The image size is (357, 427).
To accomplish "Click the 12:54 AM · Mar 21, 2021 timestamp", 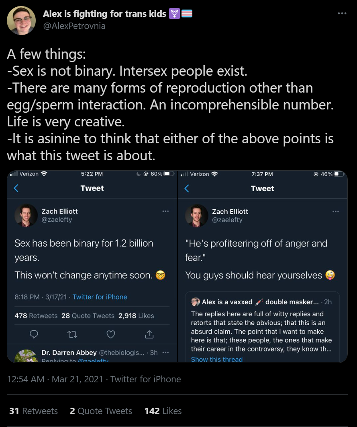I will tap(55, 379).
